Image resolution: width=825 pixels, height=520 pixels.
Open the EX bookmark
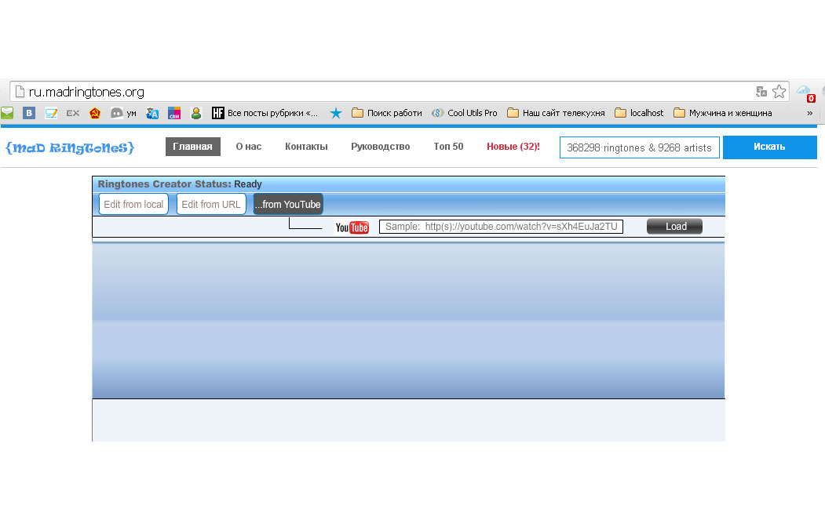tap(72, 113)
